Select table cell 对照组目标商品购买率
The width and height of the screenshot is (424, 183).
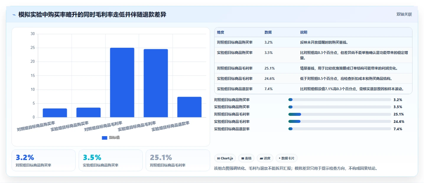click(235, 42)
